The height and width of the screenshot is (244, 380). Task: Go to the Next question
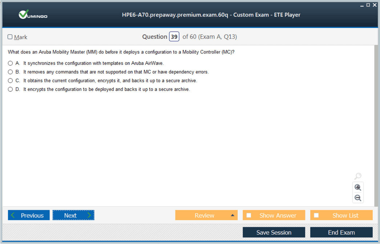[73, 215]
